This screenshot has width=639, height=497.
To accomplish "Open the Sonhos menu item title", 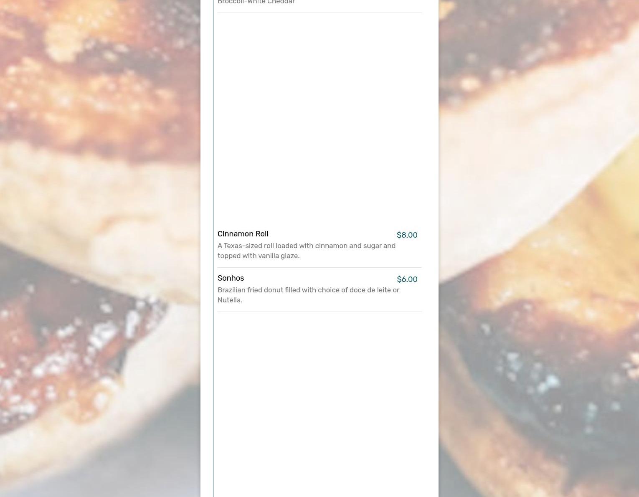I will [231, 278].
